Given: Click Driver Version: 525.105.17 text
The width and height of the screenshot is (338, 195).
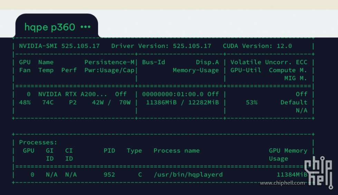Looking at the screenshot, I should [x=161, y=46].
